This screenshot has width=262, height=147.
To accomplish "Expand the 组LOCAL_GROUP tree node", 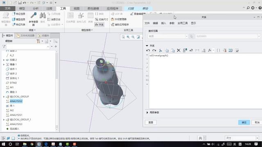I will point(4,96).
